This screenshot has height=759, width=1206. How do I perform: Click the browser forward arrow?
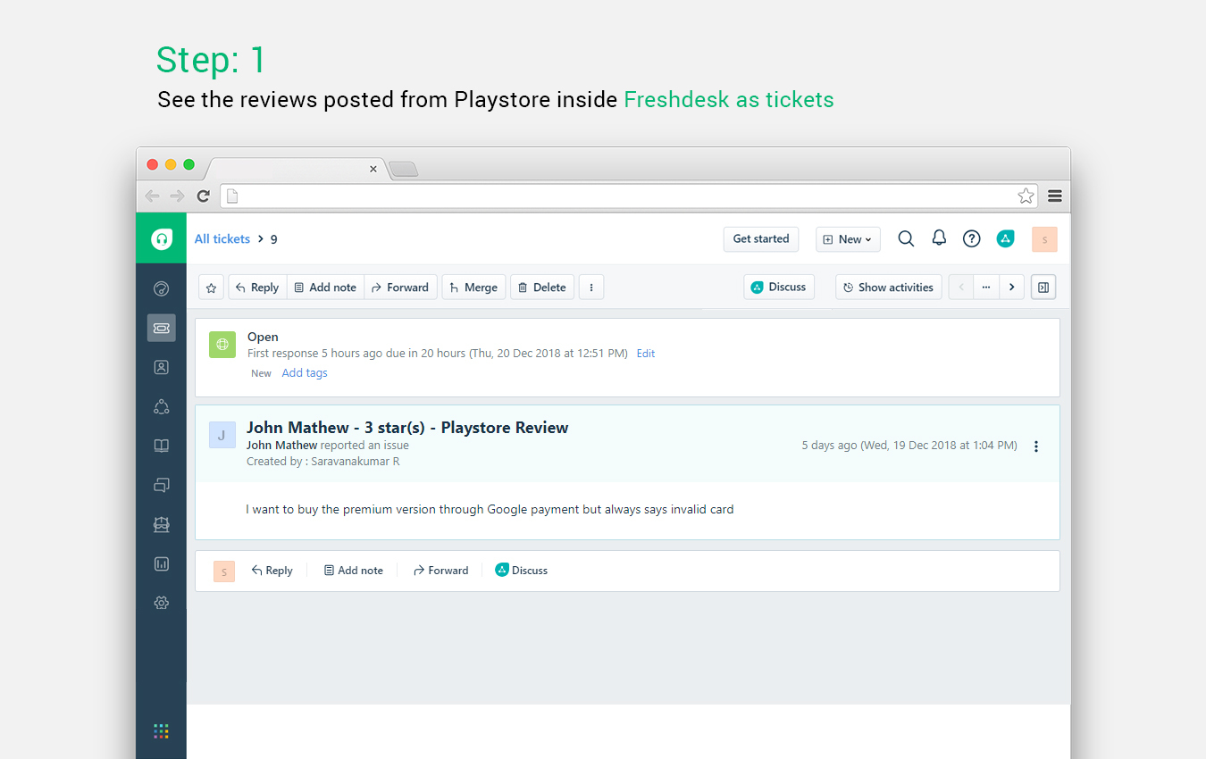coord(177,196)
